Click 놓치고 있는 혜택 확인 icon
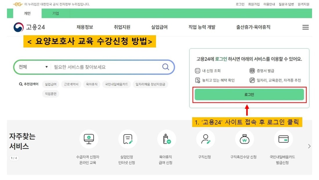 [x=197, y=80]
